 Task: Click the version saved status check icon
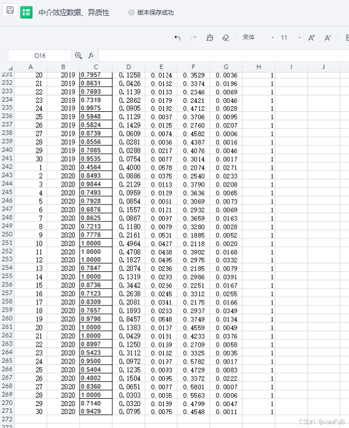(131, 12)
